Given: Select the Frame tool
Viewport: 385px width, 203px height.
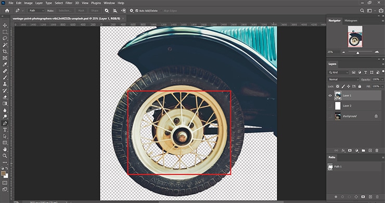Looking at the screenshot, I should click(5, 58).
